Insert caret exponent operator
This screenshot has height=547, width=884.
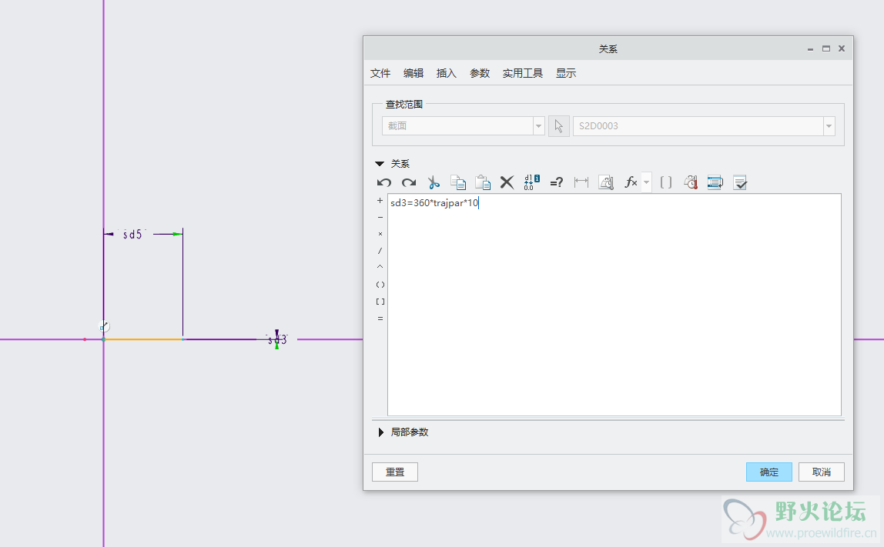[x=380, y=267]
